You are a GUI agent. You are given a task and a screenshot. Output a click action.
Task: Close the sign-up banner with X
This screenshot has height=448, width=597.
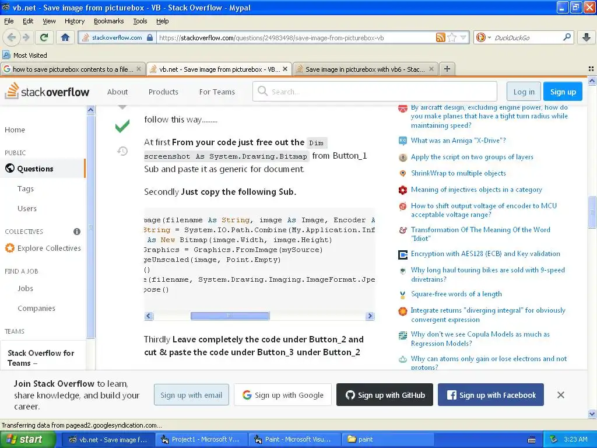click(x=560, y=395)
